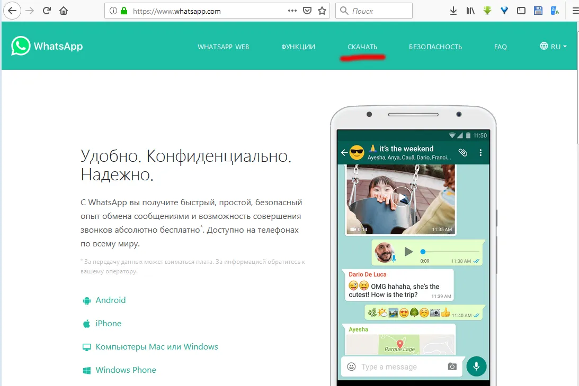Click the WhatsApp logo in header
The width and height of the screenshot is (579, 386).
[47, 46]
